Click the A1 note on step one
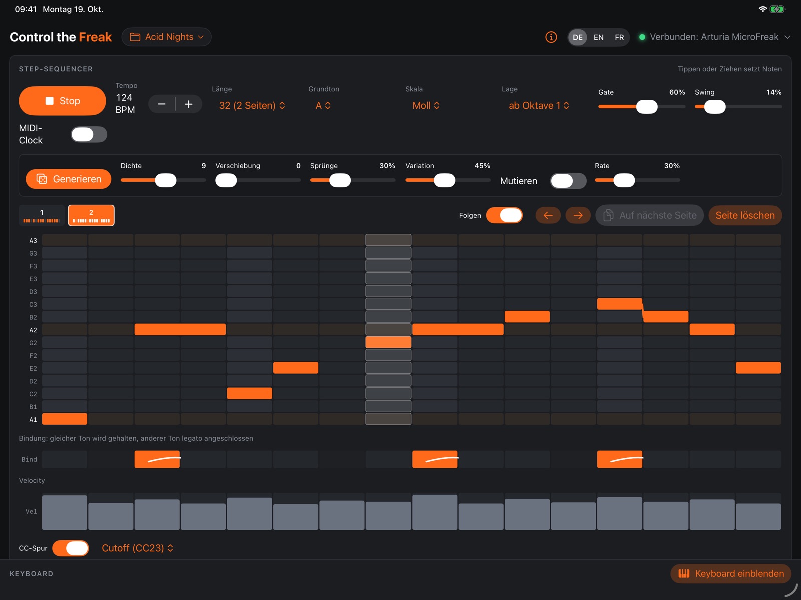 point(65,419)
